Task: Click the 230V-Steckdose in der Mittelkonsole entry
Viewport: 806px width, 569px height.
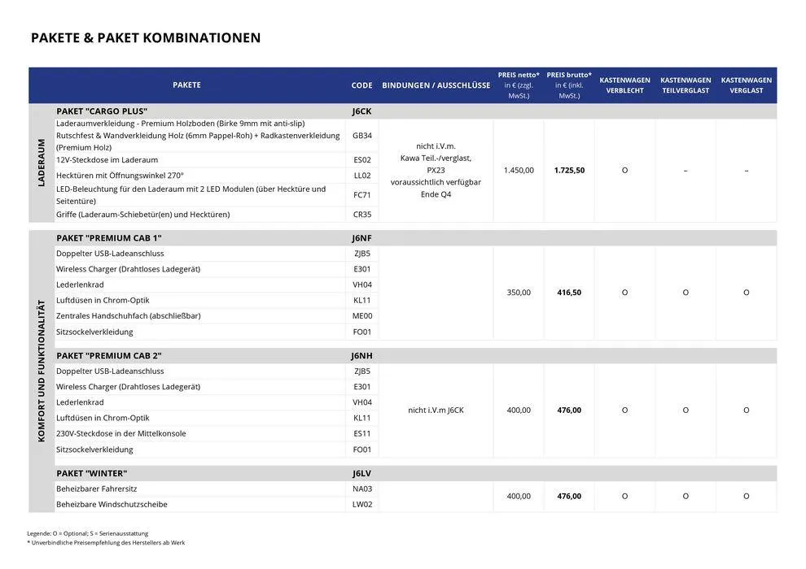Action: tap(120, 434)
